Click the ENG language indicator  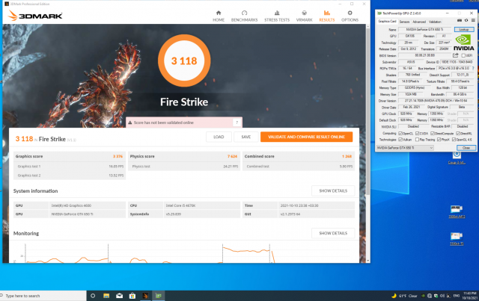pos(457,296)
